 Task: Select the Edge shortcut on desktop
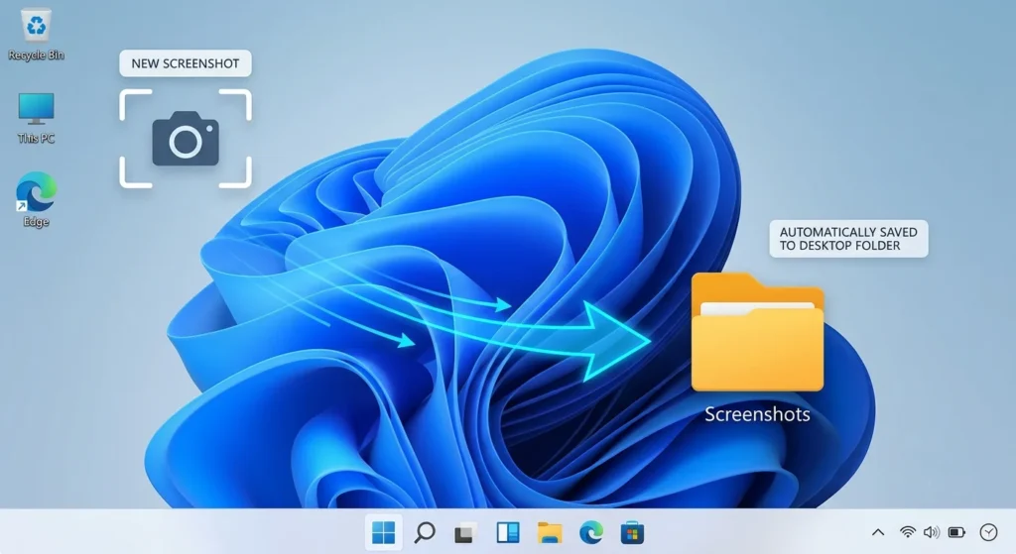(37, 199)
